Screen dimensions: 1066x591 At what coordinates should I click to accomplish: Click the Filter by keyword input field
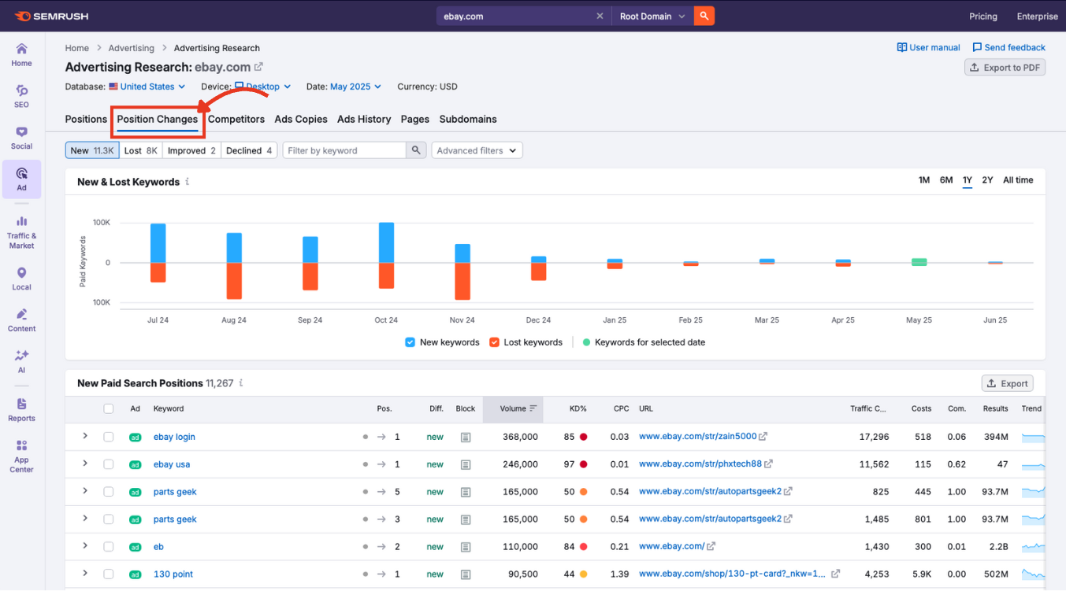[344, 150]
